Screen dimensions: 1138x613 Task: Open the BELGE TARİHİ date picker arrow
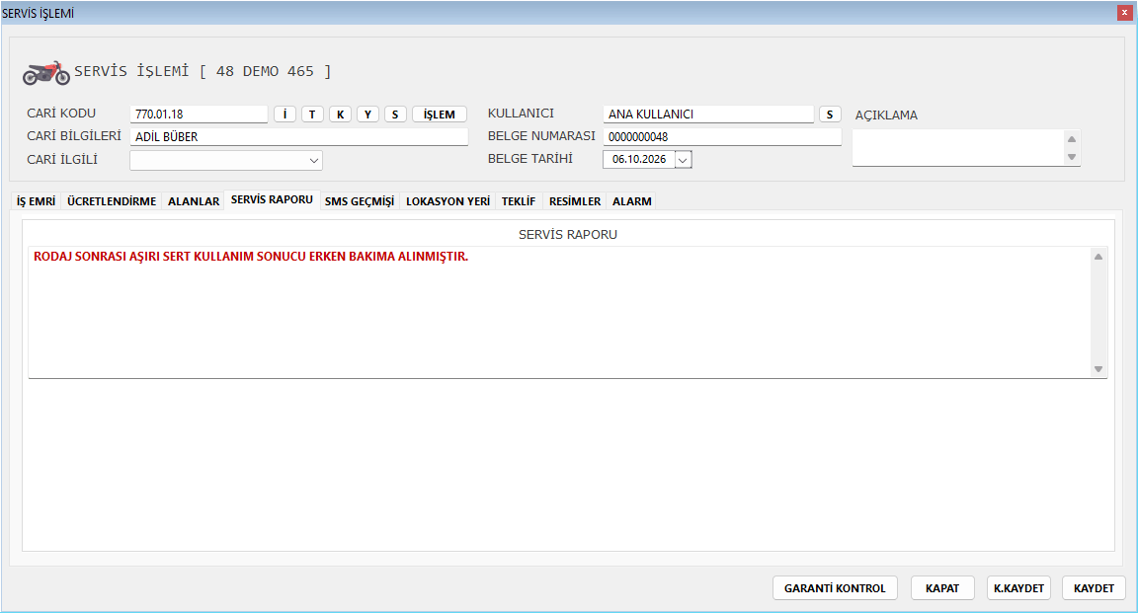683,160
